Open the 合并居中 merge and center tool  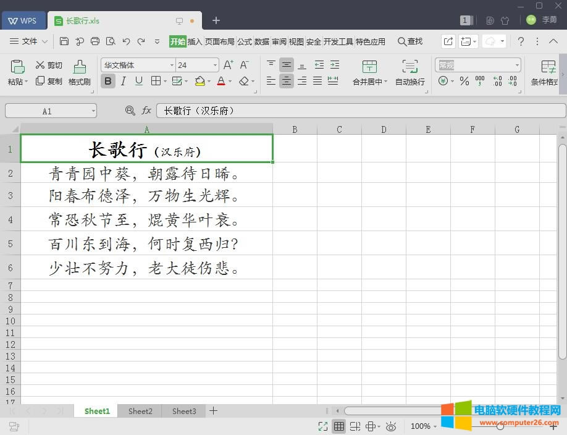(369, 72)
